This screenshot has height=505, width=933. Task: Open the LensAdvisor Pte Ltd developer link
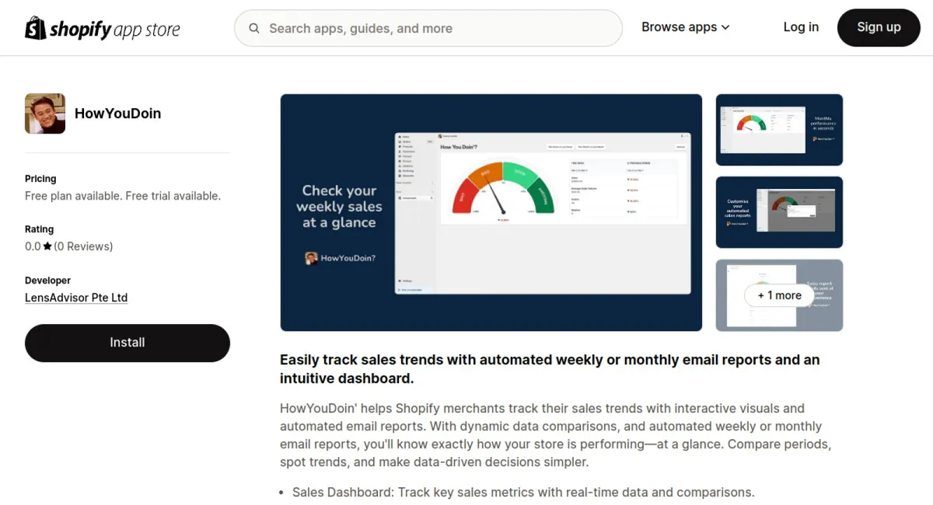(76, 298)
